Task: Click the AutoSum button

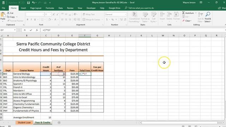Action: click(188, 13)
